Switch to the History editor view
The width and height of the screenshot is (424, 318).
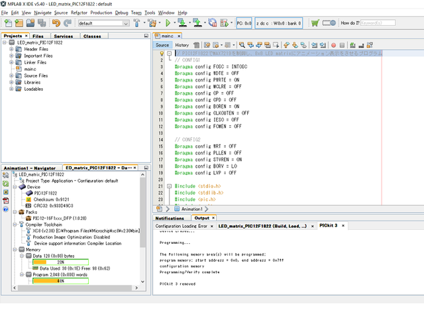(x=182, y=44)
